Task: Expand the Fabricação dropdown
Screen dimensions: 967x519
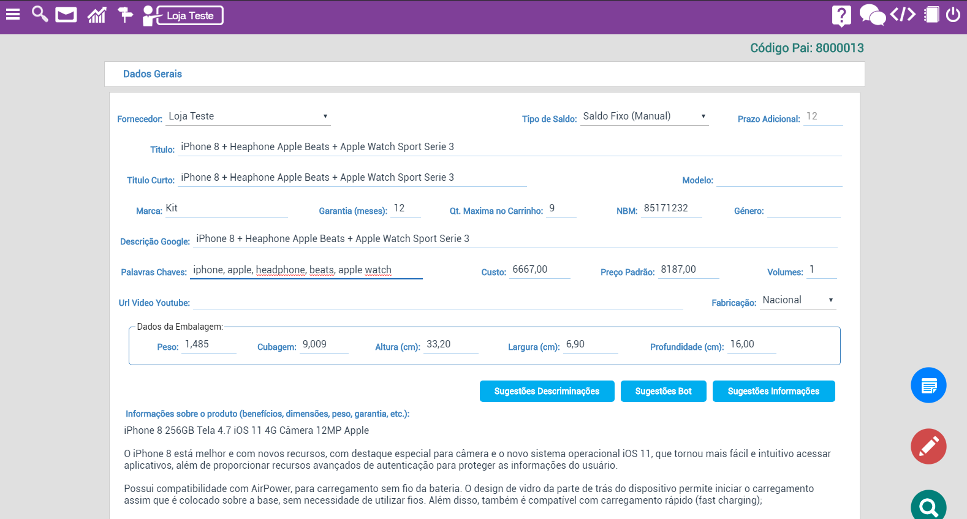Action: (x=798, y=300)
